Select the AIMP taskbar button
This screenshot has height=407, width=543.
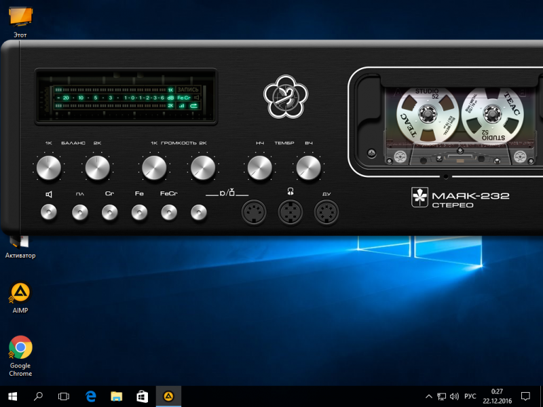pyautogui.click(x=168, y=396)
